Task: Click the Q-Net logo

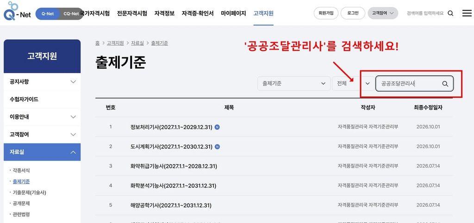Action: (x=17, y=11)
